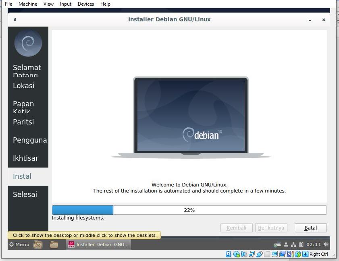Open the VirtualBox File menu
The image size is (339, 261).
coord(8,4)
